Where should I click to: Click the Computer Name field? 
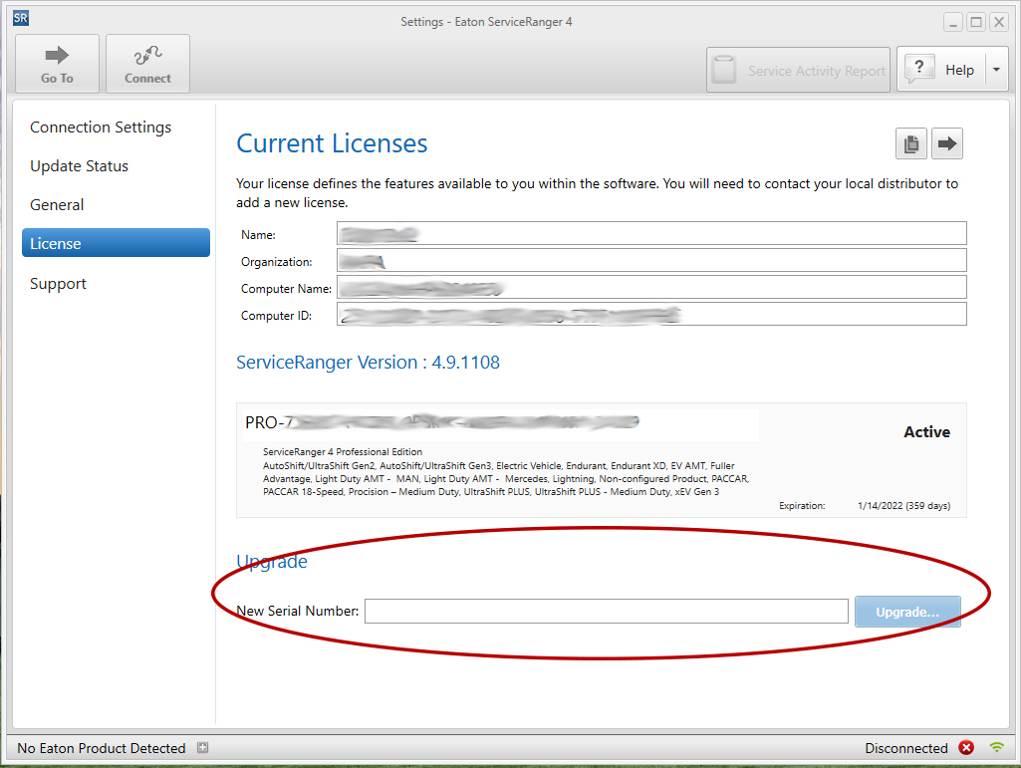[651, 287]
